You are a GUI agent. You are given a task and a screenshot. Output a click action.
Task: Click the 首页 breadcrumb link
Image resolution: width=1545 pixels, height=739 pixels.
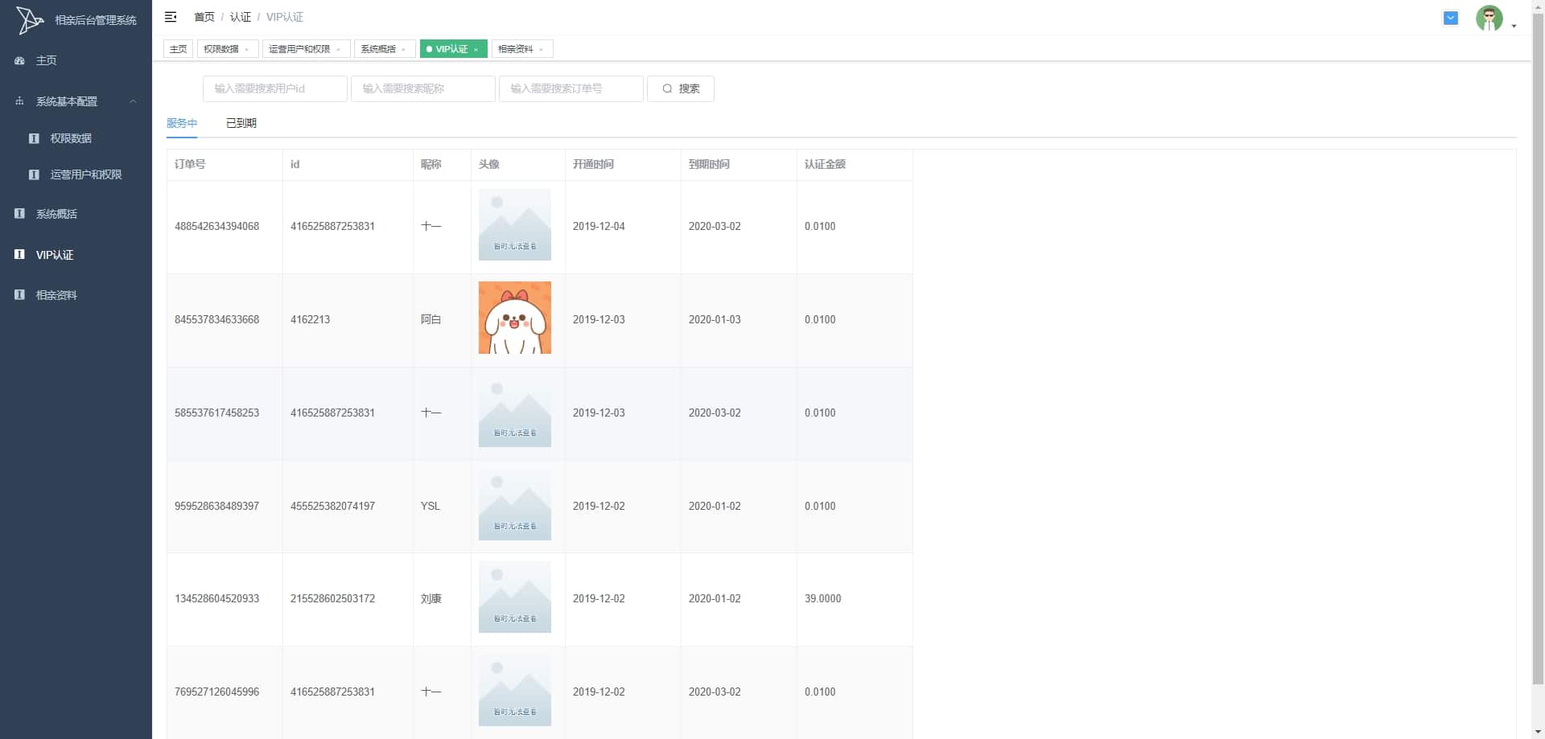204,17
